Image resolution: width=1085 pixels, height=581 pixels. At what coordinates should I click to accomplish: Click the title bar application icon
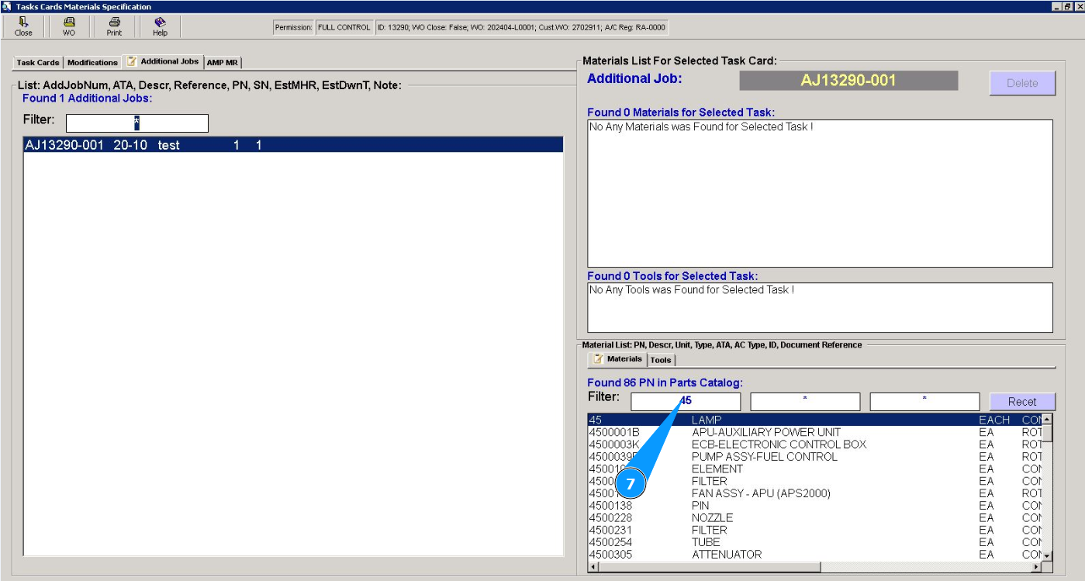coord(6,6)
